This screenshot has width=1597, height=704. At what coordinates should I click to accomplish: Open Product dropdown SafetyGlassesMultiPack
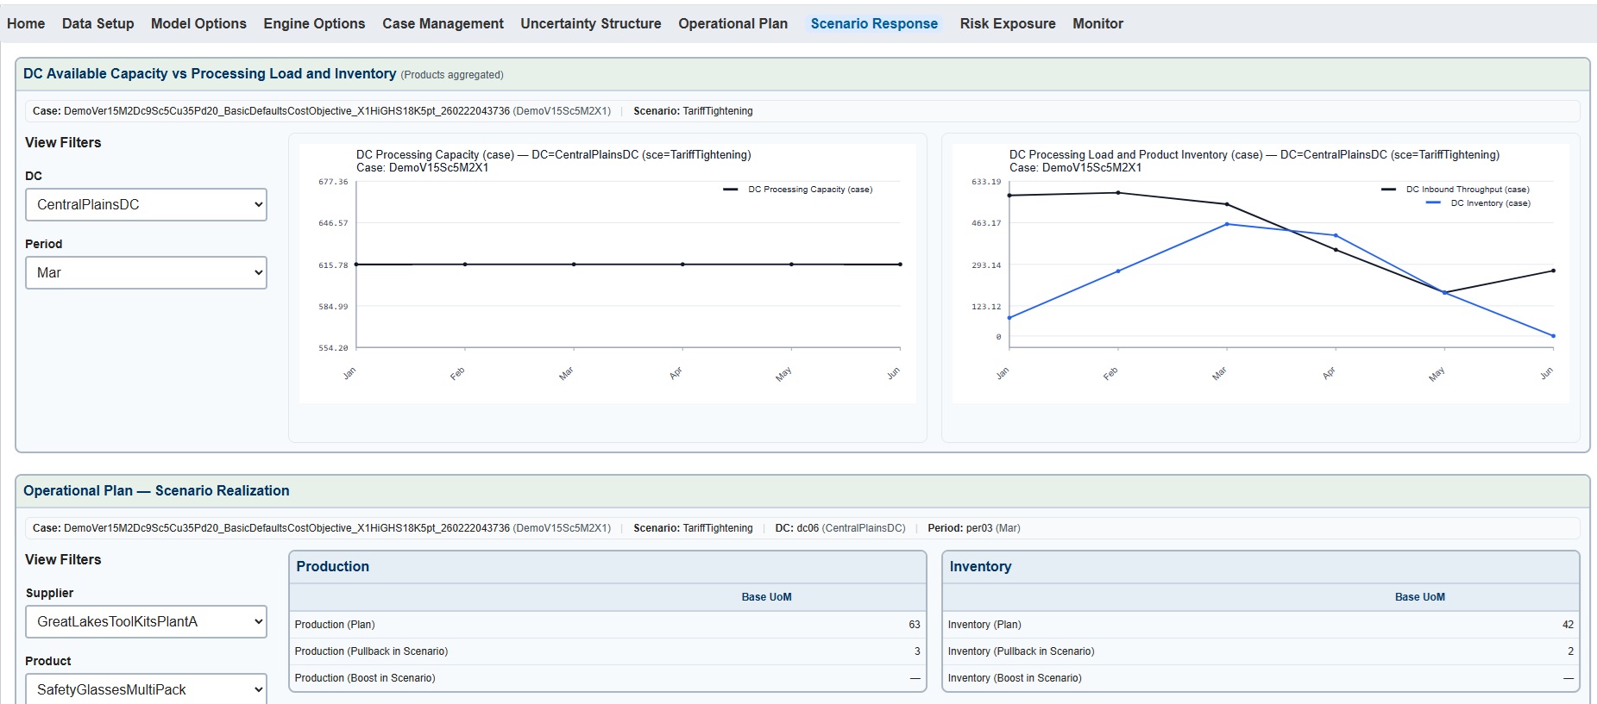coord(146,689)
